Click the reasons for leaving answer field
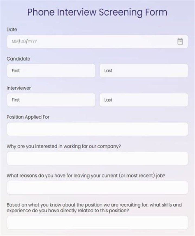This screenshot has height=236, width=195. 97,187
